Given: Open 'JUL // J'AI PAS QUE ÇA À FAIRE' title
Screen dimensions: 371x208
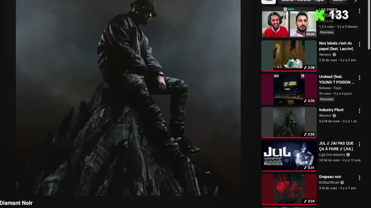Looking at the screenshot, I should pos(336,146).
